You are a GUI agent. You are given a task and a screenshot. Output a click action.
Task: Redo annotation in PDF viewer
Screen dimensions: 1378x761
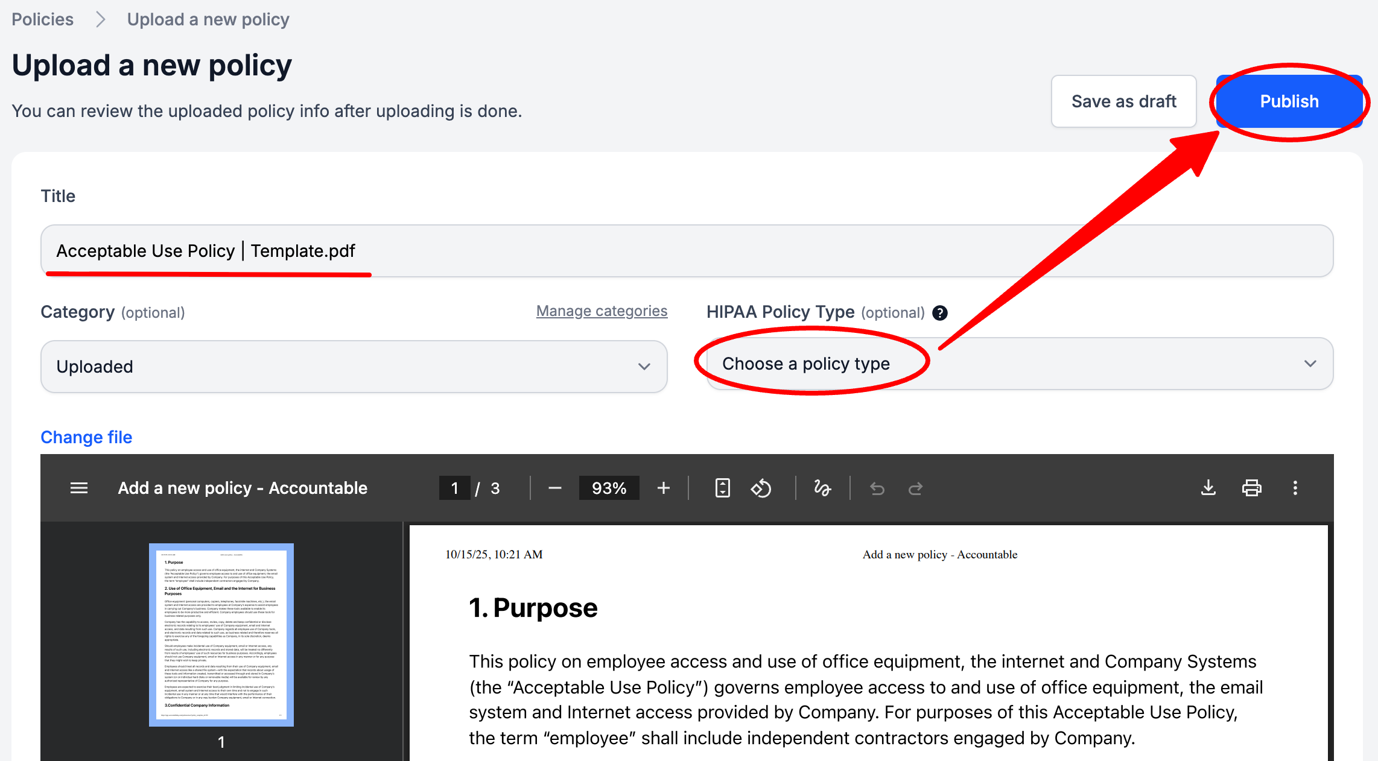pyautogui.click(x=915, y=488)
